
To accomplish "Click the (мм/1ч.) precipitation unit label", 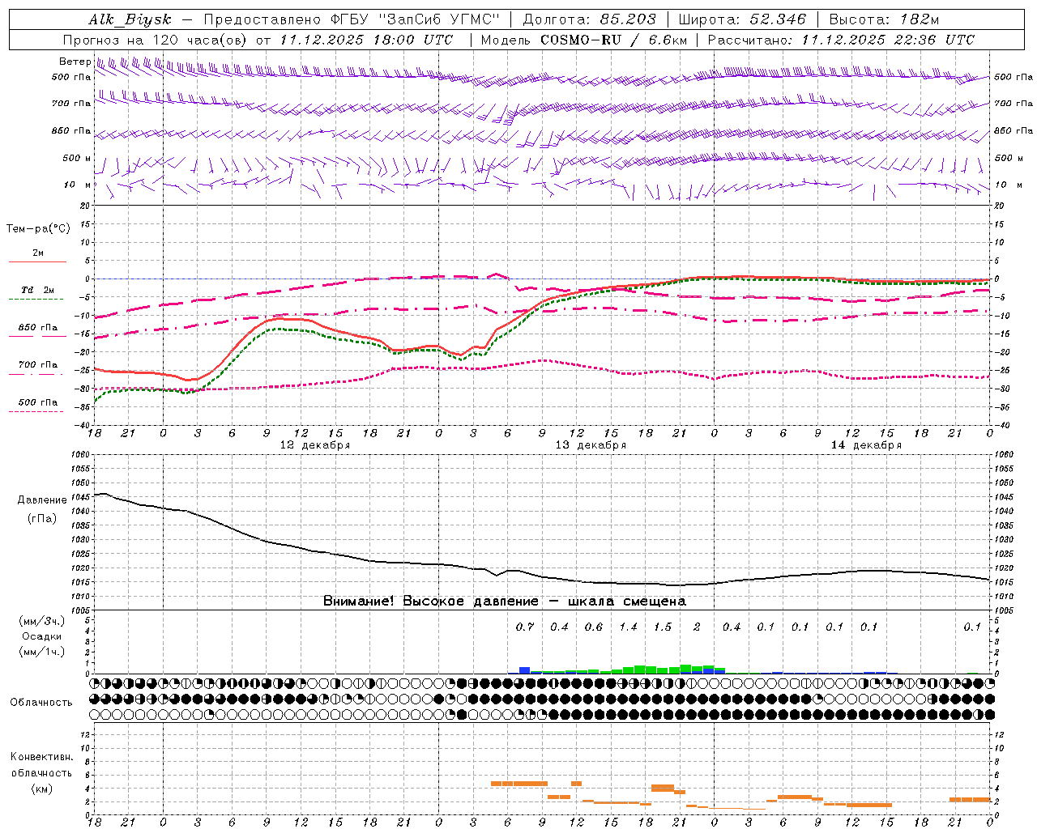I will click(x=42, y=652).
